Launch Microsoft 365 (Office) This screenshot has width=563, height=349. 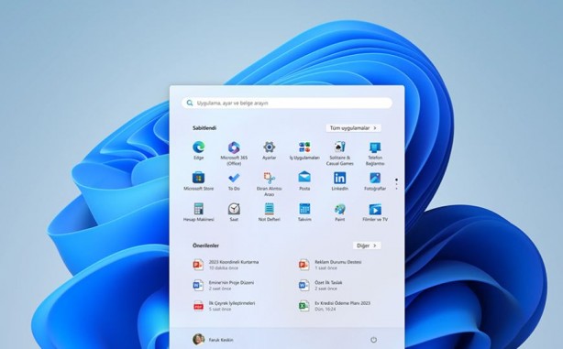(234, 147)
